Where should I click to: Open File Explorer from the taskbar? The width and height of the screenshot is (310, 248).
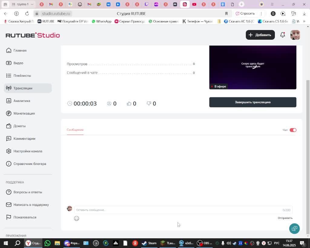point(57,243)
